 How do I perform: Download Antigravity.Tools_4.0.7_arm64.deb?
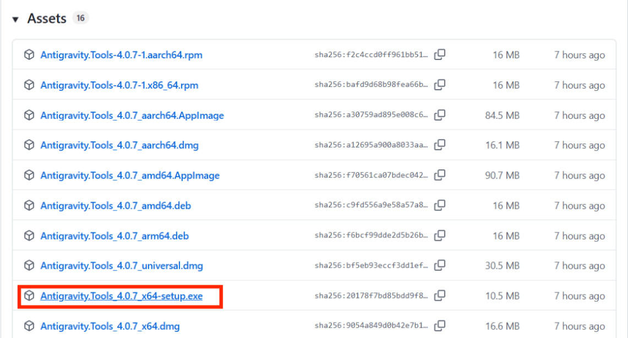point(114,236)
